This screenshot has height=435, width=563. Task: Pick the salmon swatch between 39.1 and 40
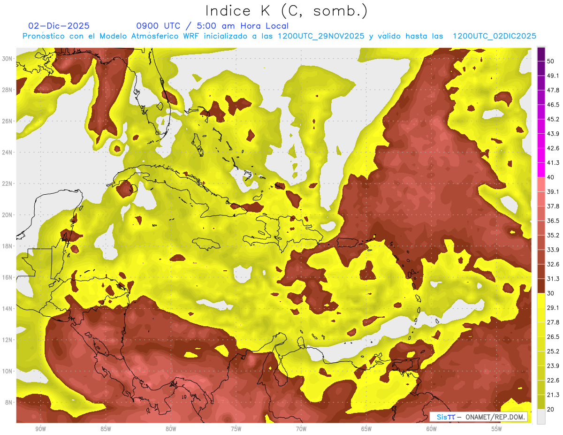coord(541,184)
